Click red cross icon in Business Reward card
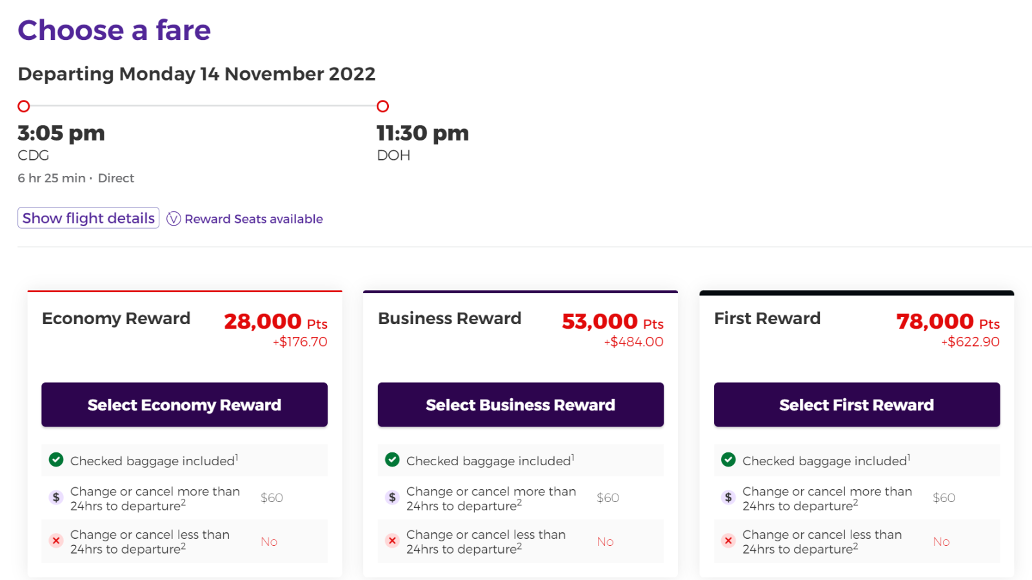This screenshot has height=580, width=1032. pyautogui.click(x=392, y=541)
